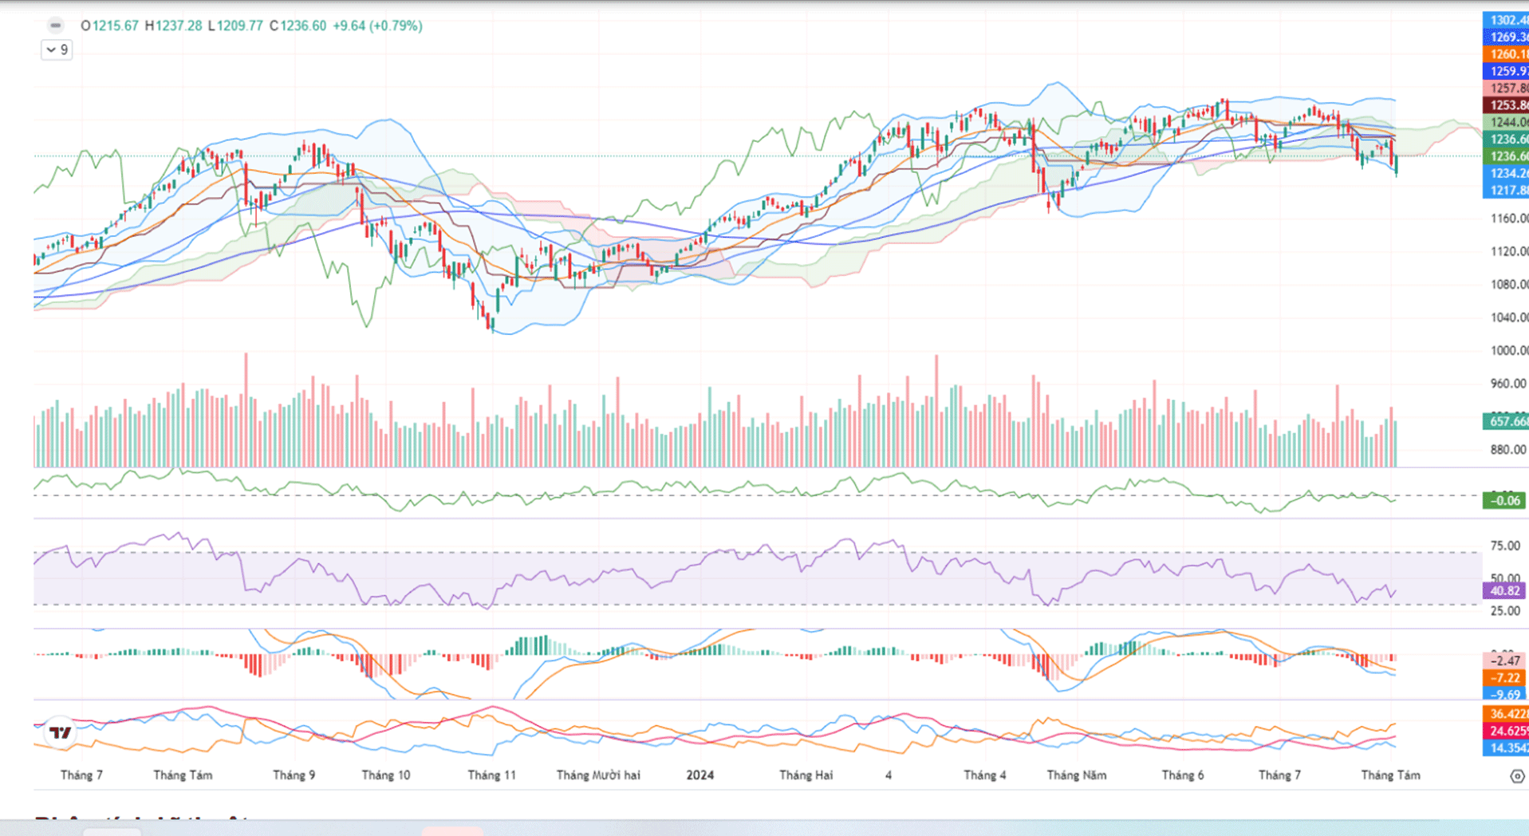Select the orange 1260.18 price label

click(1506, 54)
